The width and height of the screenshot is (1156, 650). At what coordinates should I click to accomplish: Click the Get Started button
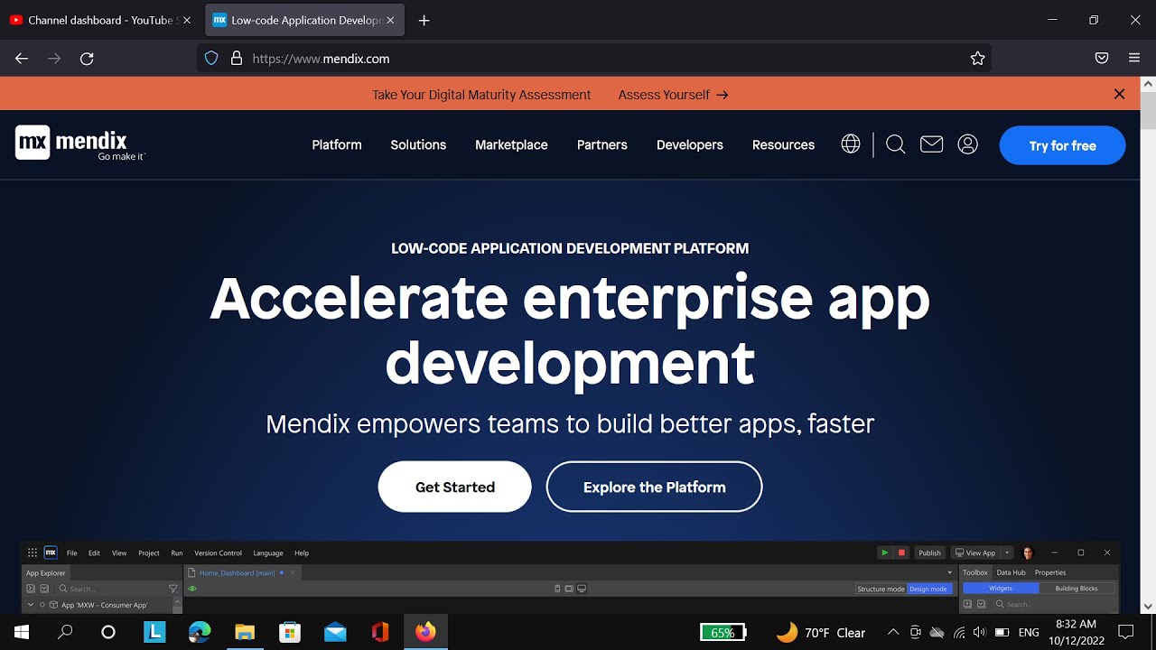[455, 487]
